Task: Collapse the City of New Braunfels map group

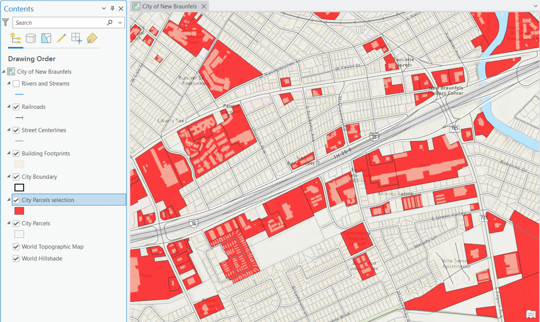Action: (x=4, y=71)
